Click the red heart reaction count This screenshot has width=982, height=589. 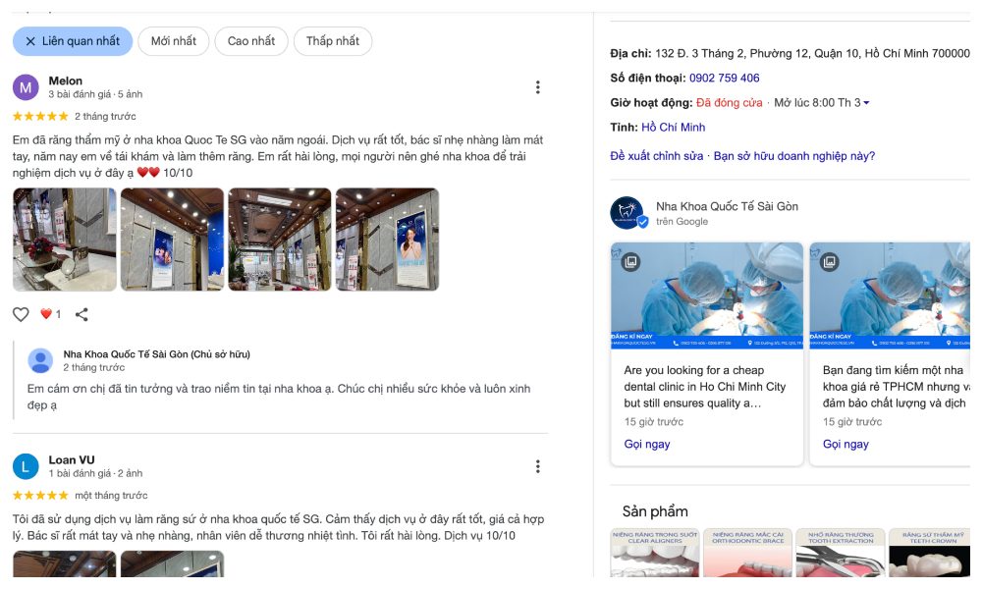pos(50,314)
